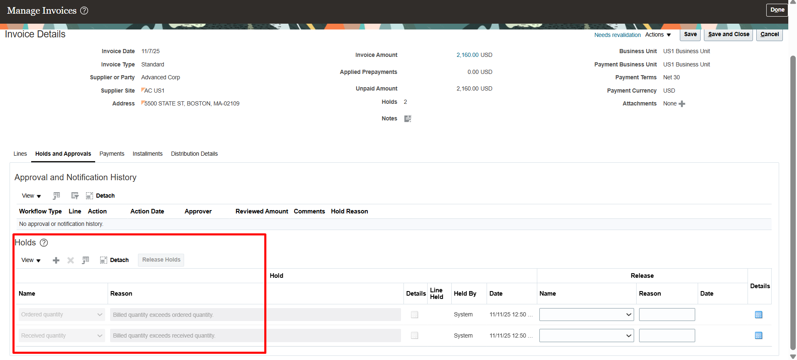This screenshot has width=797, height=360.
Task: Open Release Name dropdown for Ordered quantity row
Action: click(586, 315)
